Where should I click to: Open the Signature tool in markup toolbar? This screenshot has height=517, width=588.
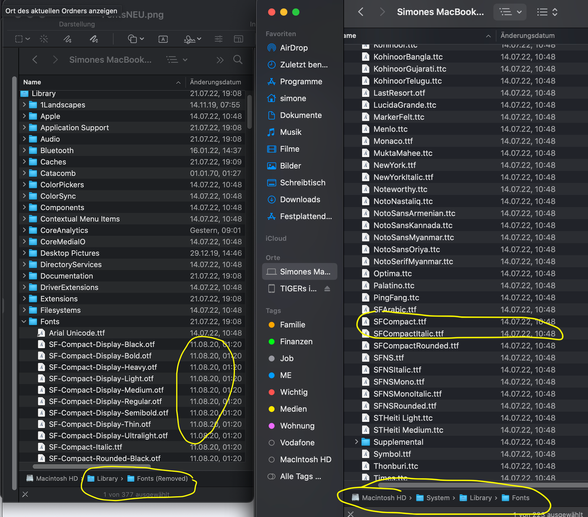[190, 39]
